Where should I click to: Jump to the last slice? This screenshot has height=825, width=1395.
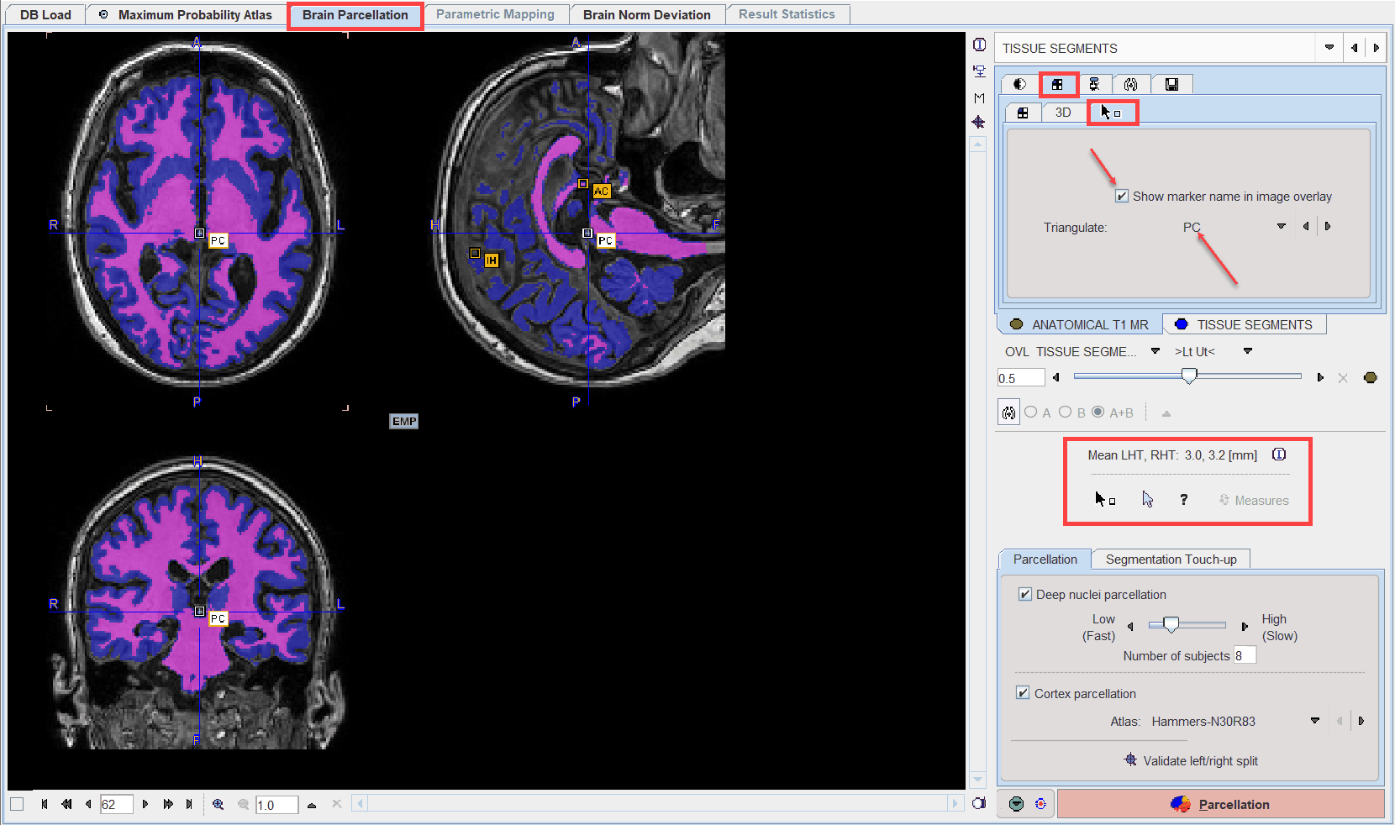point(189,804)
